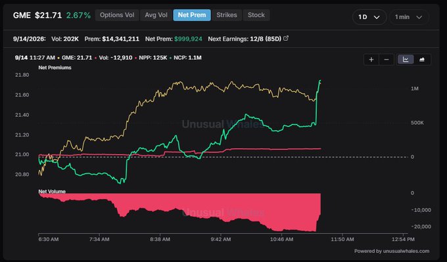Click the GME: 21.71 legend entry
The image size is (447, 262).
77,58
